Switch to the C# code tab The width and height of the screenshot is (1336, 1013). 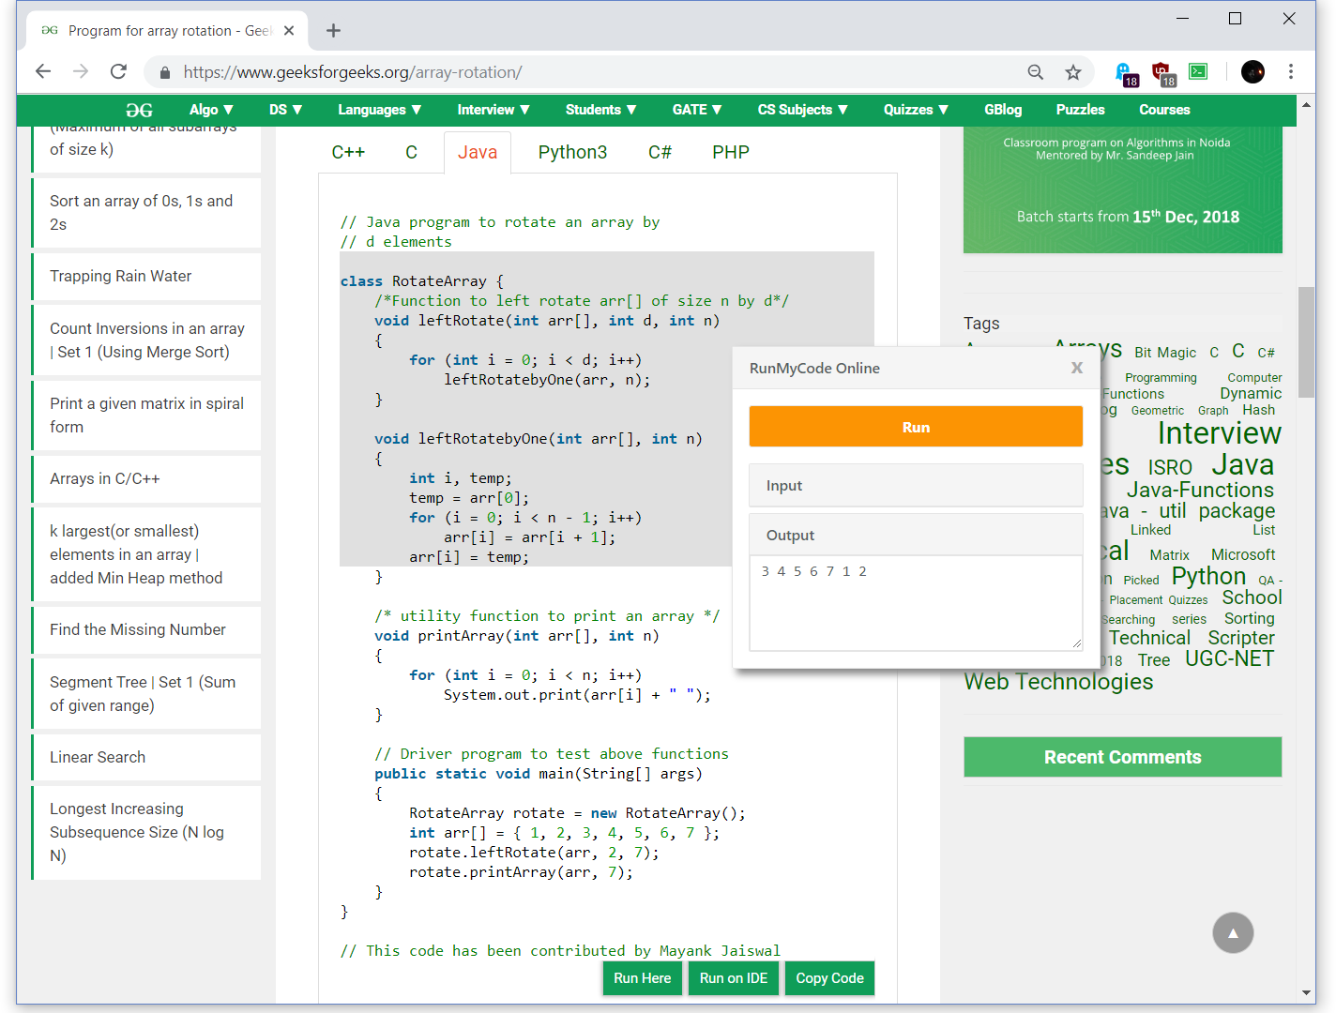coord(660,152)
